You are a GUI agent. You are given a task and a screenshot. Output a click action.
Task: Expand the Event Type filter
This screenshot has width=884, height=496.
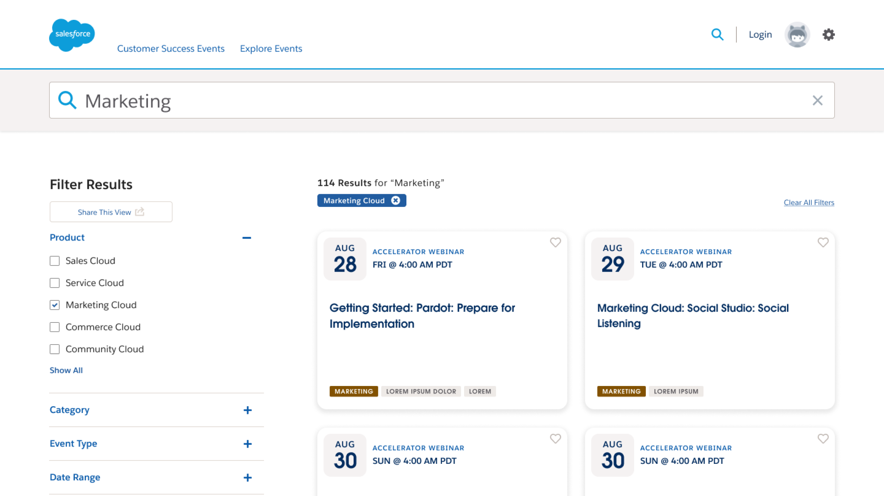247,444
